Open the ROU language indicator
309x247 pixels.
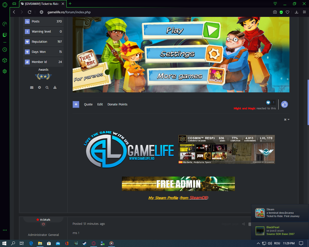click(277, 243)
